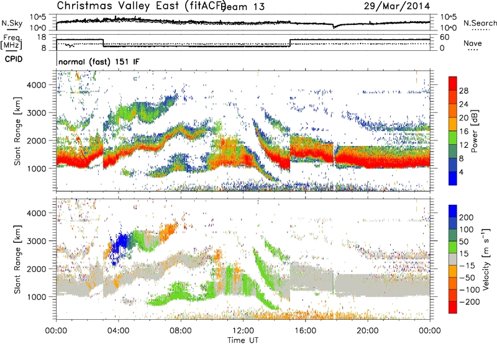Click the "-50" label on Velocity colorbar
Image resolution: width=497 pixels, height=344 pixels.
[x=467, y=278]
